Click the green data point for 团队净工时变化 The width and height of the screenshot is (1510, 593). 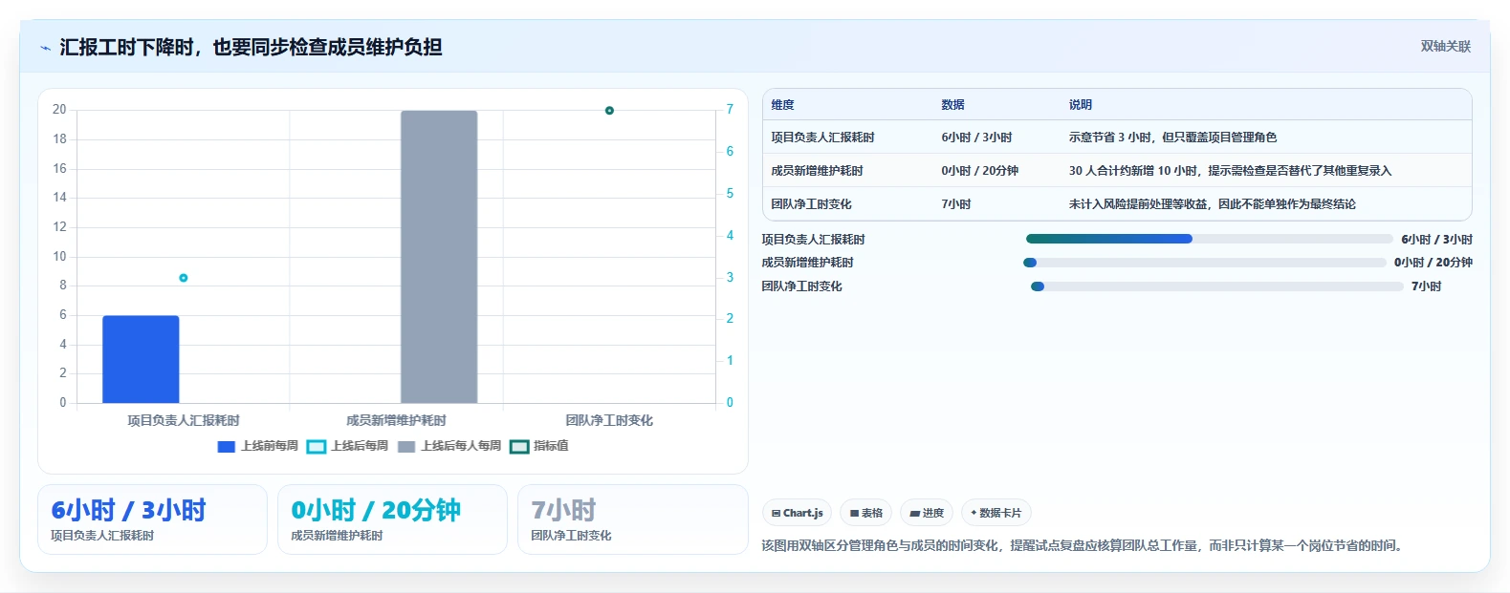click(609, 111)
